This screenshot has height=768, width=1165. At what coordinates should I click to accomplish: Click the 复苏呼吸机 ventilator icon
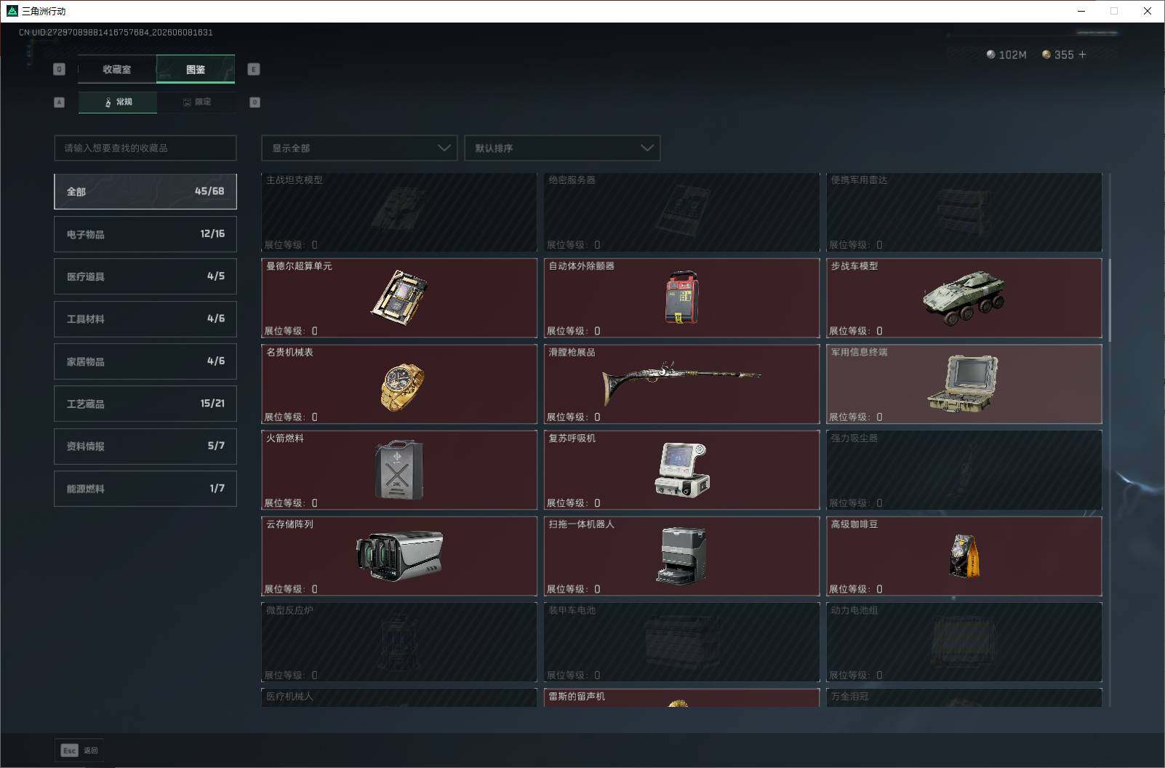click(682, 471)
